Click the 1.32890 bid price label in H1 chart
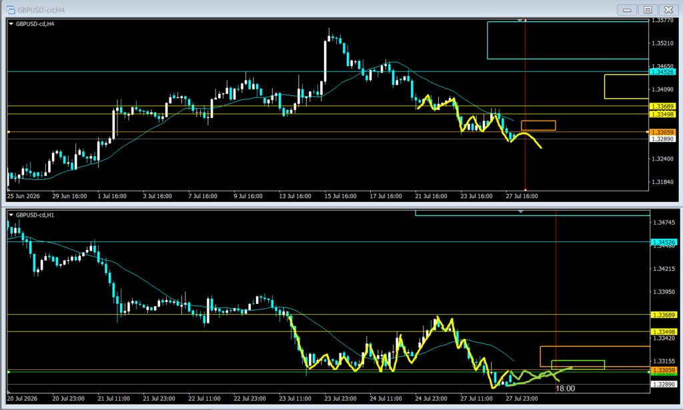 (x=664, y=384)
